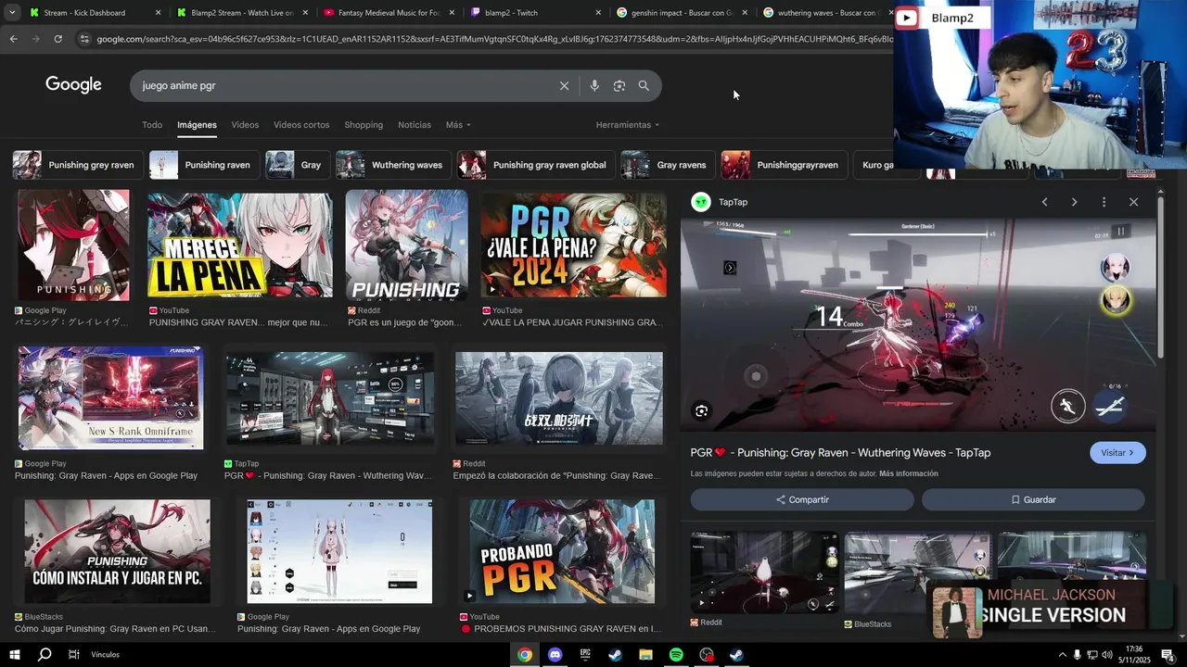Click the Compartir share button
This screenshot has width=1187, height=667.
coord(802,499)
